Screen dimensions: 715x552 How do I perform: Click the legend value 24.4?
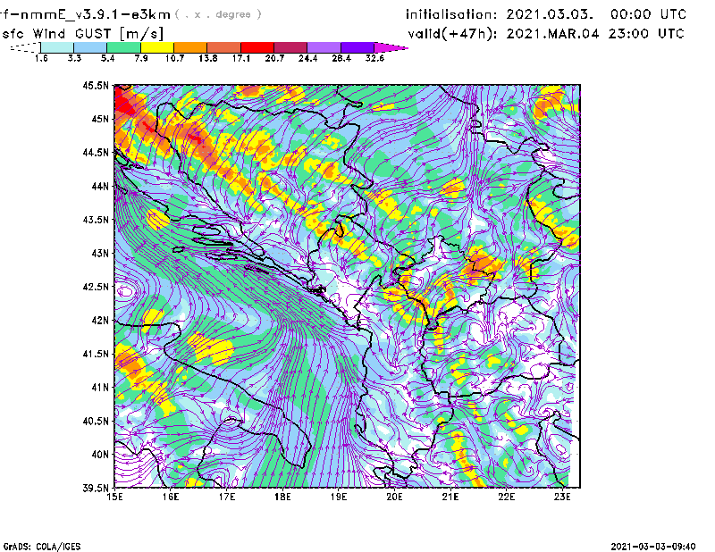307,58
